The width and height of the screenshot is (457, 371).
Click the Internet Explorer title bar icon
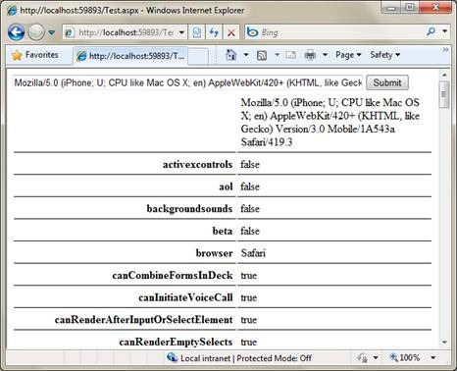12,10
